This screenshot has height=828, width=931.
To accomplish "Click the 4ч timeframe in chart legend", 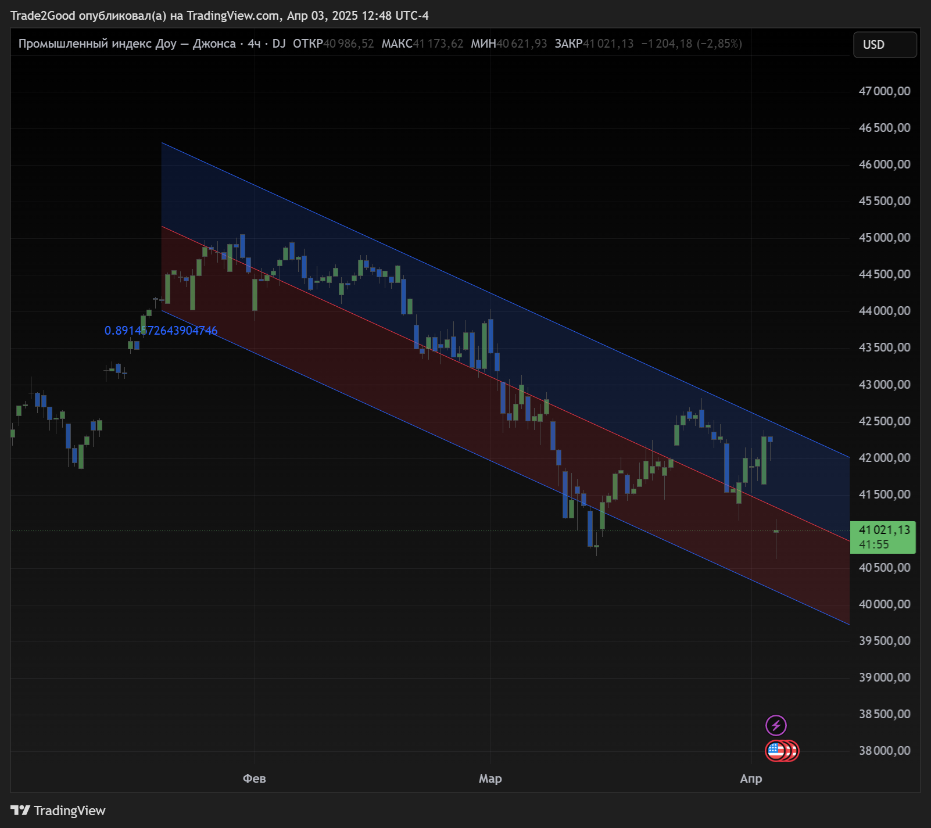I will (x=254, y=44).
